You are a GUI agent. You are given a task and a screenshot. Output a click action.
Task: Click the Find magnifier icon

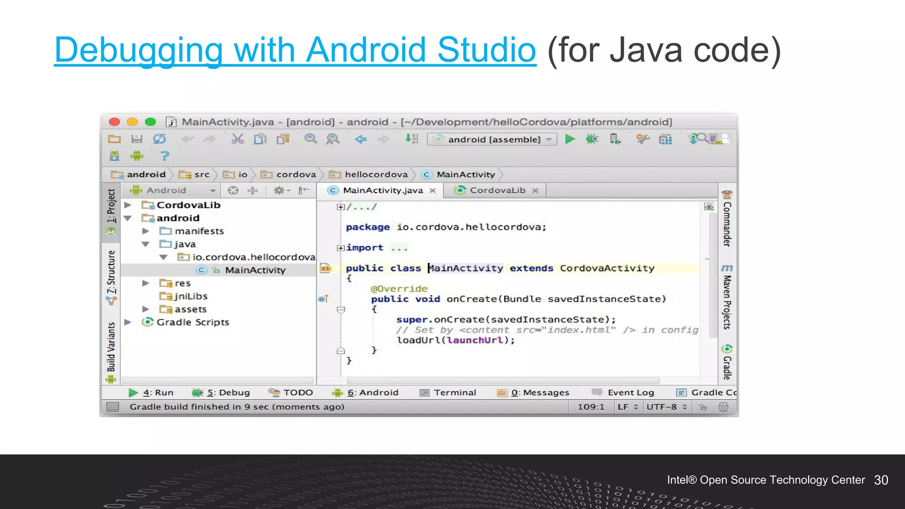[x=311, y=139]
